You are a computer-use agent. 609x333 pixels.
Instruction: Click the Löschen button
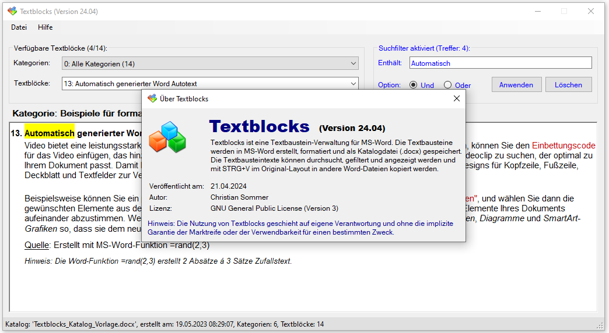click(568, 84)
